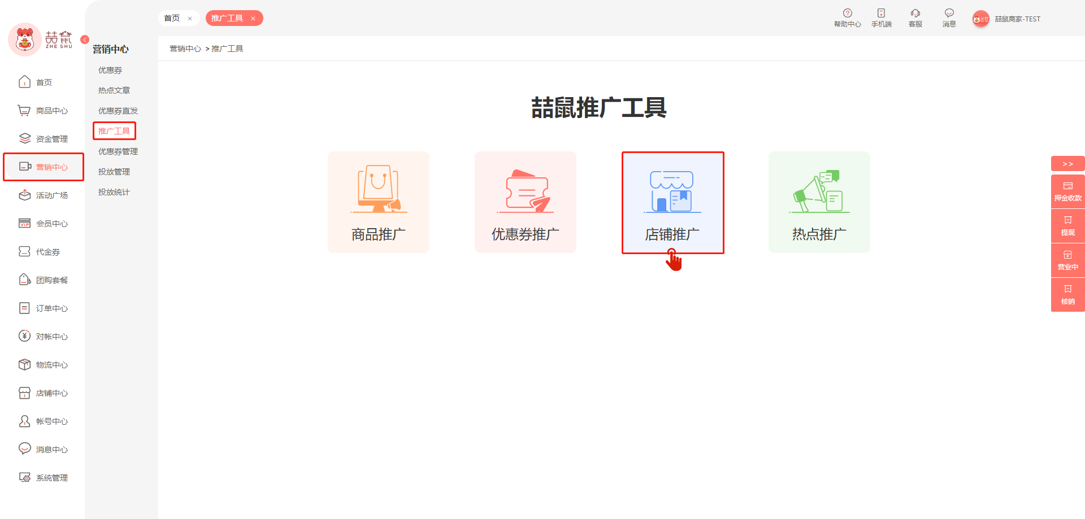Close the 推广工具 tab
The height and width of the screenshot is (519, 1085).
253,19
